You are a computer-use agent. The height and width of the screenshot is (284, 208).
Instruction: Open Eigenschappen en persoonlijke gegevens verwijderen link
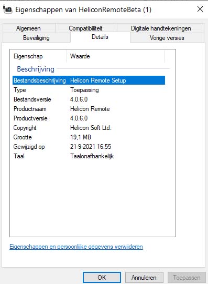pos(76,247)
